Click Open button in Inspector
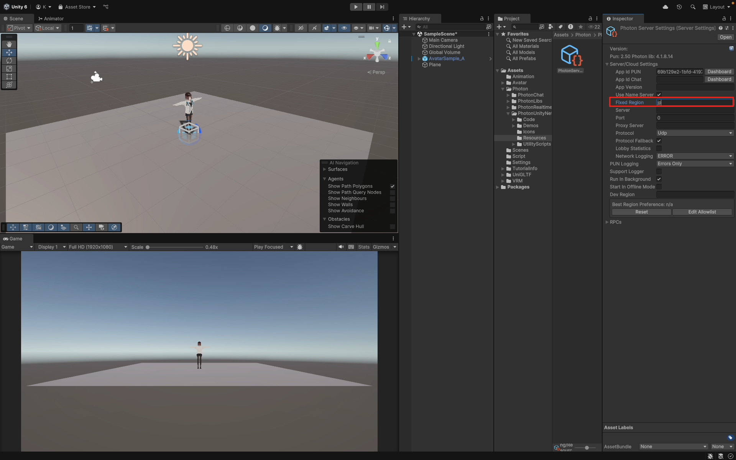The height and width of the screenshot is (460, 736). pos(725,37)
